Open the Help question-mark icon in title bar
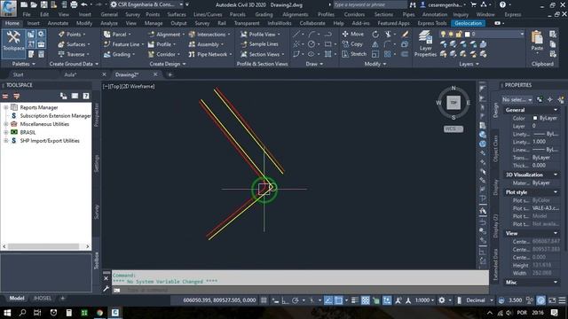Image resolution: width=568 pixels, height=319 pixels. [x=502, y=4]
